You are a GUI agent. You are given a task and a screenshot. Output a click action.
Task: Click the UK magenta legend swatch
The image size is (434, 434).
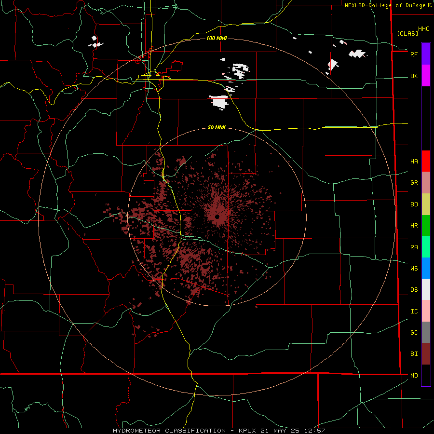426,76
